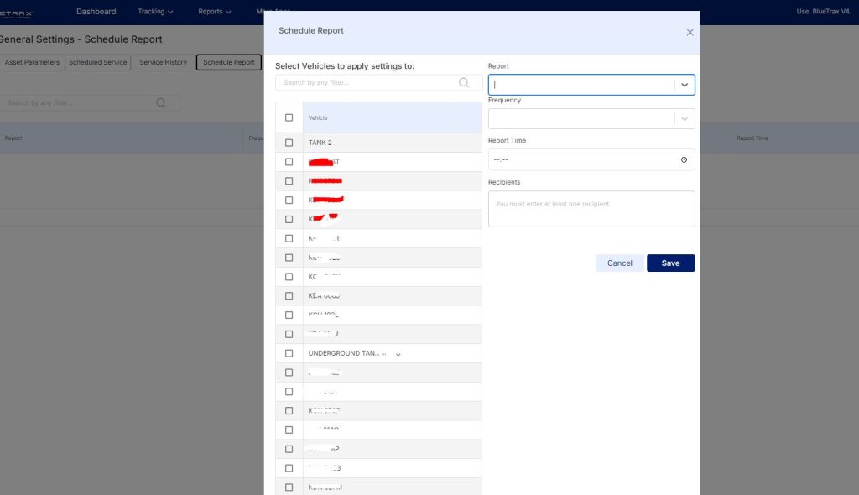Viewport: 859px width, 495px height.
Task: Expand the Reports menu in the navbar
Action: (x=215, y=12)
